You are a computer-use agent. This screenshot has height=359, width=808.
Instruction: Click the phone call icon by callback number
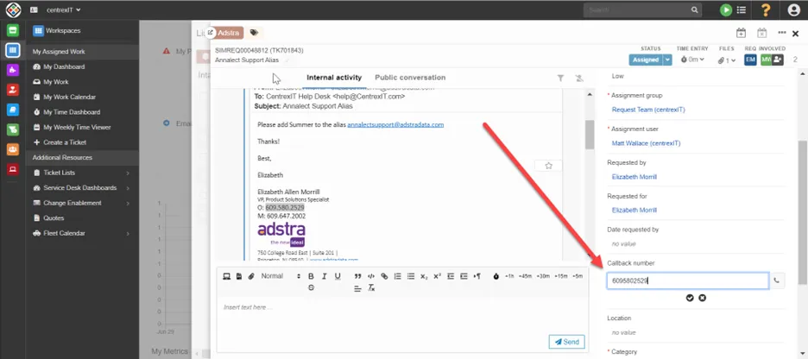click(x=777, y=281)
